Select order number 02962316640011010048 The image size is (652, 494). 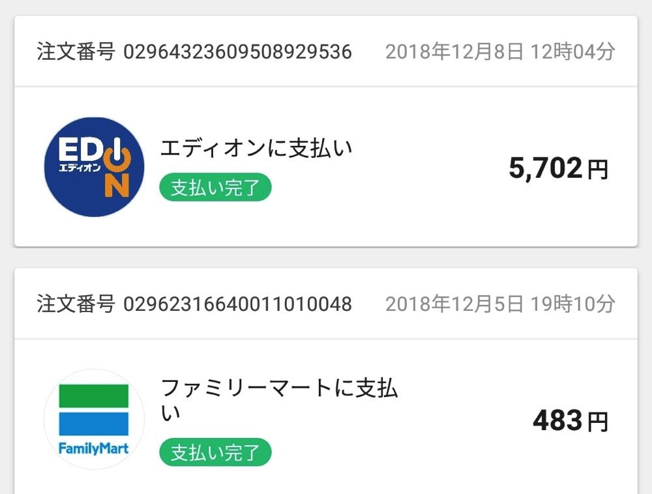click(238, 304)
